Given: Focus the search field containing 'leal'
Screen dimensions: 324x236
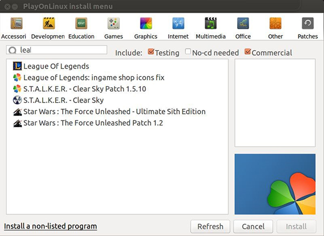Looking at the screenshot, I should 57,50.
